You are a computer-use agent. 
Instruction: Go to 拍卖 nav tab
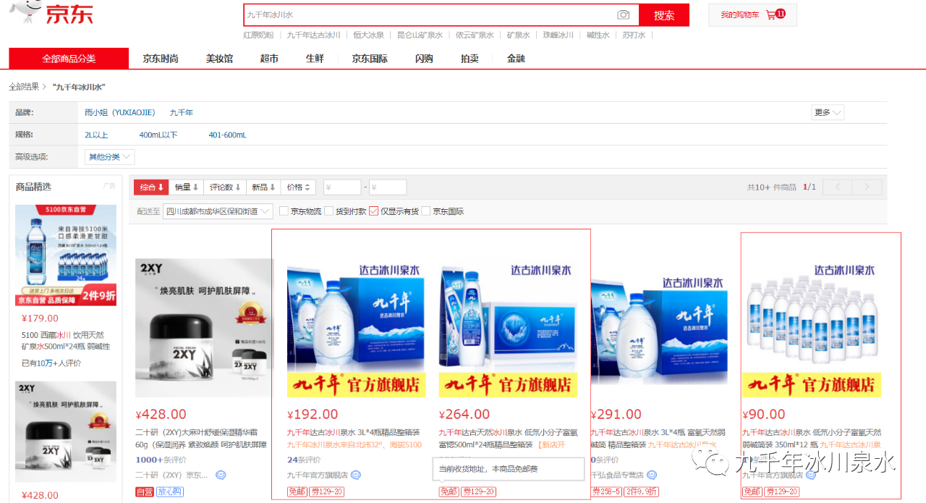tap(470, 59)
